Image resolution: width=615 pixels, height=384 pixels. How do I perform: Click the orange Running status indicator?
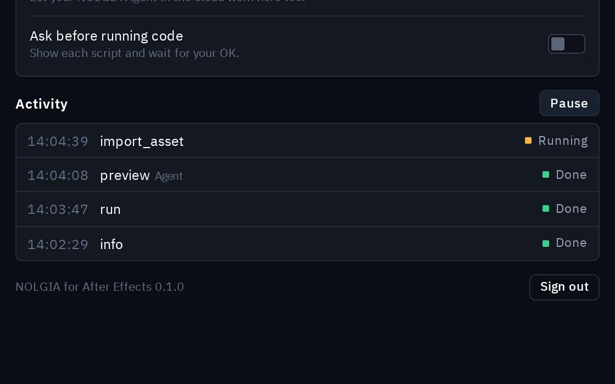pos(528,140)
